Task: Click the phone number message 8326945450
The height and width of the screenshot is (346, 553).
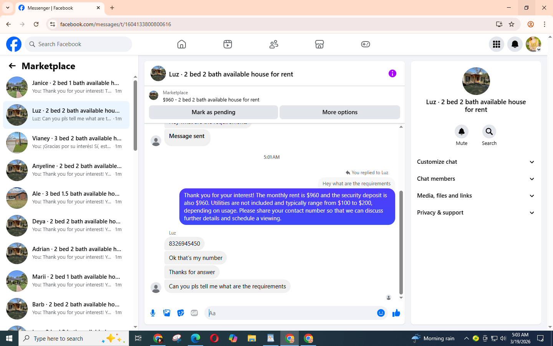Action: point(184,244)
